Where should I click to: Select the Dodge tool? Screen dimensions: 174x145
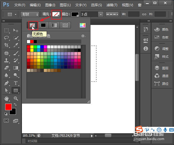[x=16, y=75]
